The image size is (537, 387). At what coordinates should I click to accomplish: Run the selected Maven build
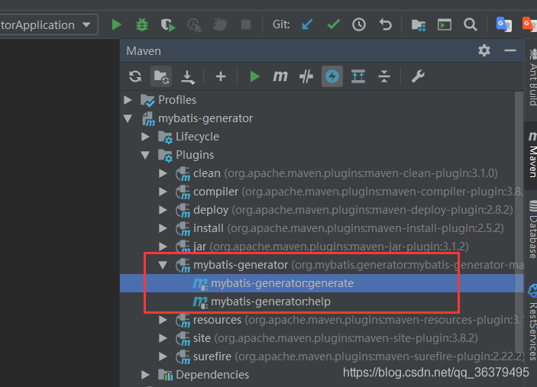point(254,76)
